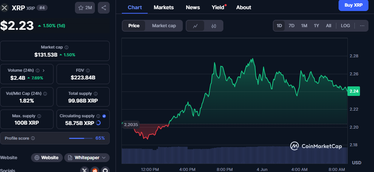Open the Yield tab
The height and width of the screenshot is (172, 374).
click(x=219, y=7)
